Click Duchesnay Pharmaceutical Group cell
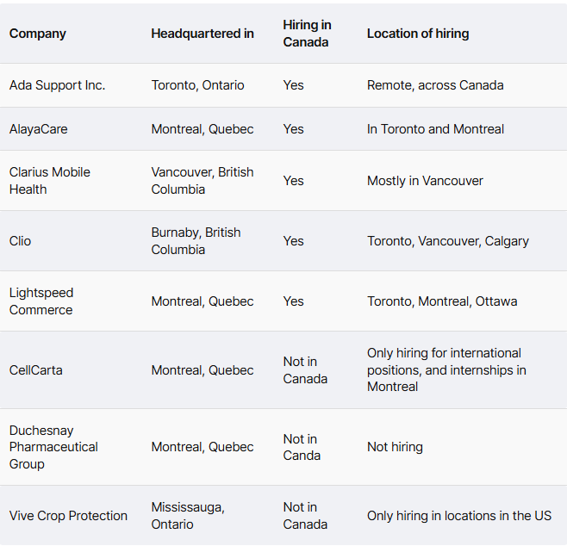This screenshot has width=567, height=546. click(x=53, y=447)
